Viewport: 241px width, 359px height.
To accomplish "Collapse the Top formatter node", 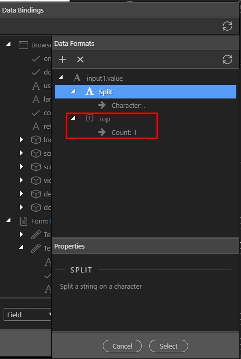I will click(x=73, y=118).
